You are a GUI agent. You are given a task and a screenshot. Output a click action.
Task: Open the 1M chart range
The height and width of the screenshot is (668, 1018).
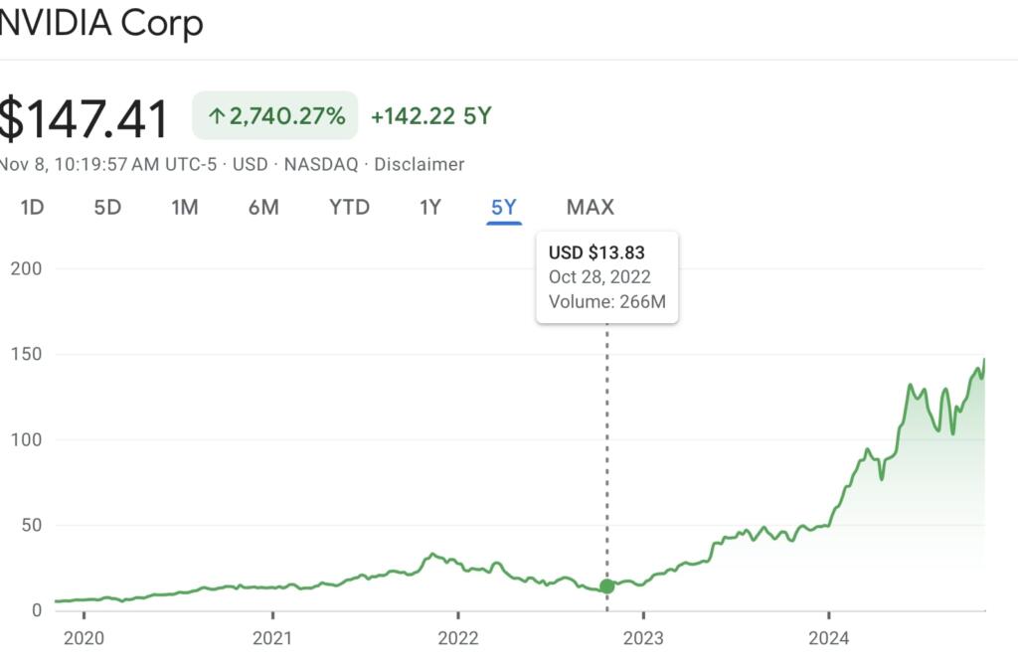point(185,208)
